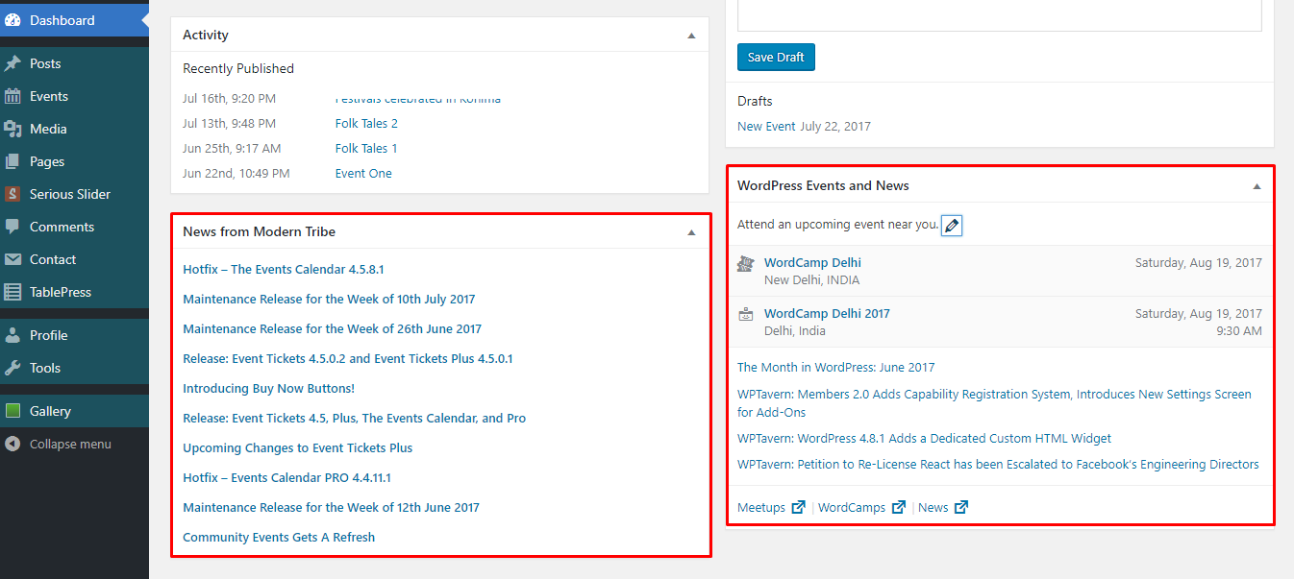1294x579 pixels.
Task: Open Release: Event Tickets 4.5.0.2 link
Action: click(x=348, y=358)
